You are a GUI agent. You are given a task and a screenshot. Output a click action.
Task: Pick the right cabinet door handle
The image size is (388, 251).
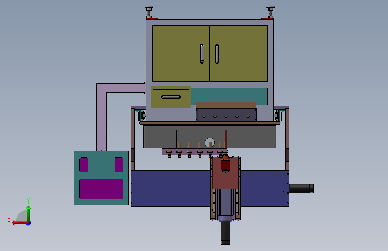(217, 54)
